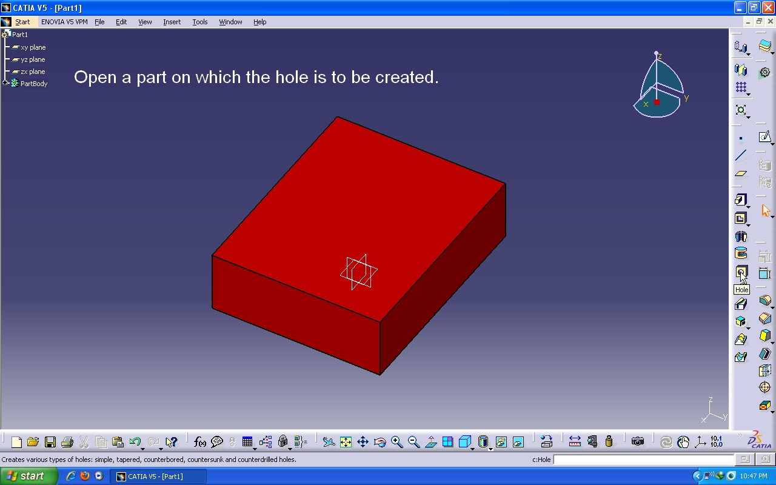
Task: Click the Measure Between icon
Action: tap(575, 441)
